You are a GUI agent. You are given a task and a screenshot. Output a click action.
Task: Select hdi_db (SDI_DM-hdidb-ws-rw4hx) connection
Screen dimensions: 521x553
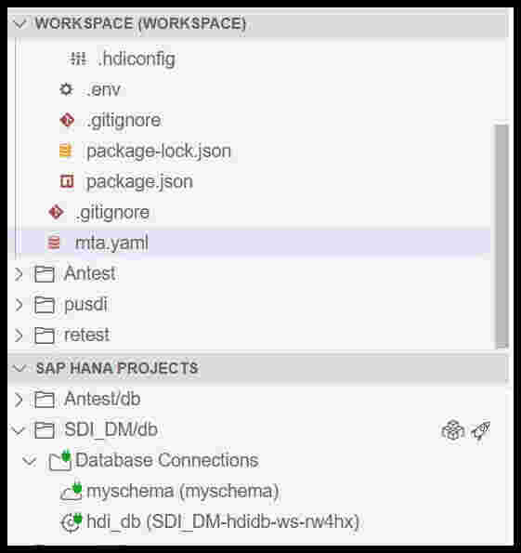click(223, 521)
